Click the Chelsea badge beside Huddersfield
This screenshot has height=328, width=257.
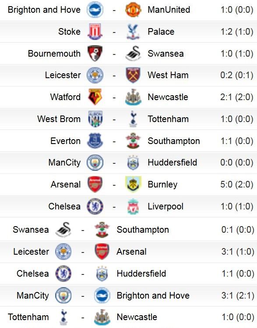(63, 274)
